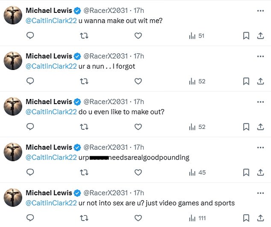Retweet the "do u even like" tweet
The image size is (271, 227).
coord(84,127)
